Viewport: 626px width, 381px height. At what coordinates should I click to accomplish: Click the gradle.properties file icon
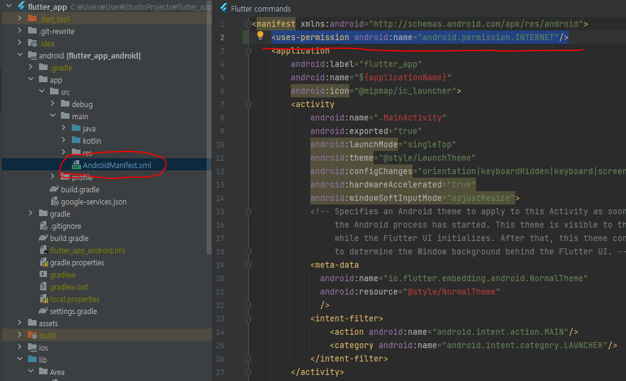pyautogui.click(x=44, y=263)
